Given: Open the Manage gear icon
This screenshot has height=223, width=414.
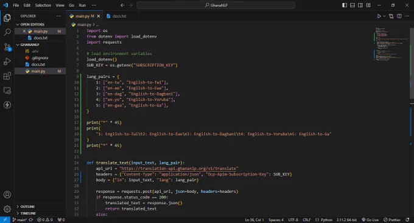Looking at the screenshot, I should (7, 209).
